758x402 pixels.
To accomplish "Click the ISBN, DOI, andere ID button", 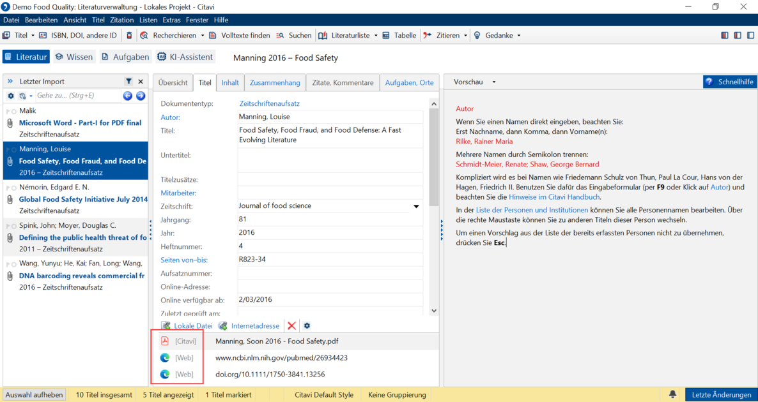I will (x=78, y=35).
